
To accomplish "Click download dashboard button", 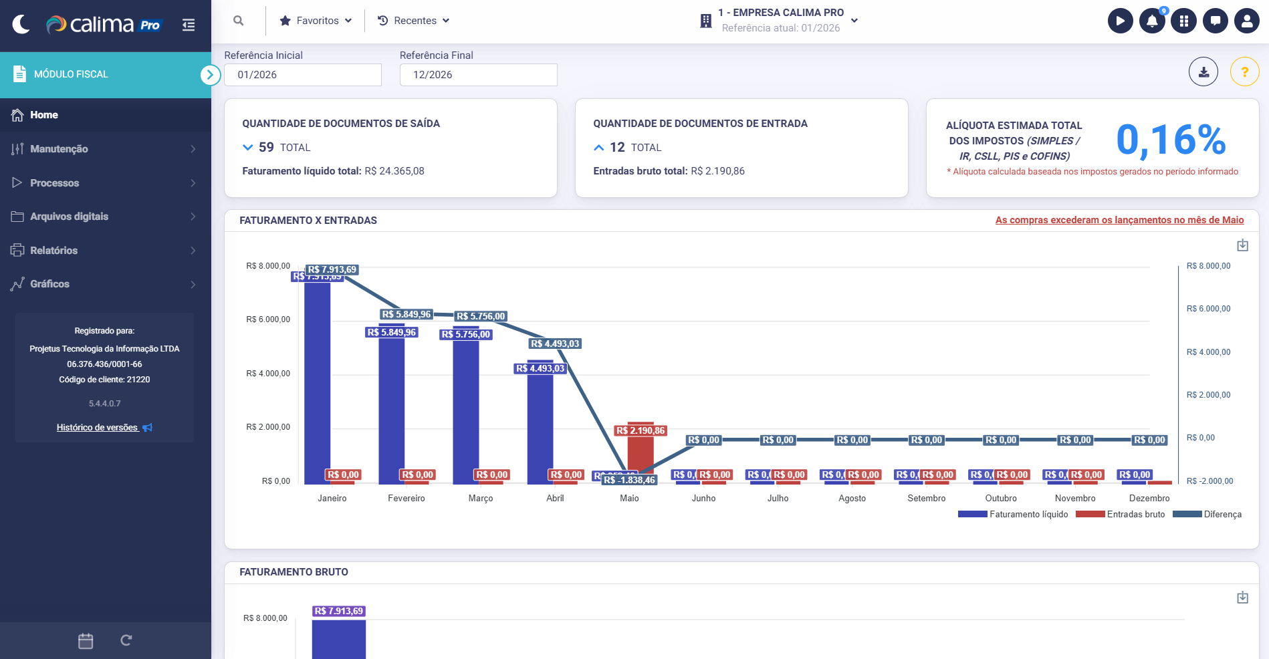I will [1203, 72].
